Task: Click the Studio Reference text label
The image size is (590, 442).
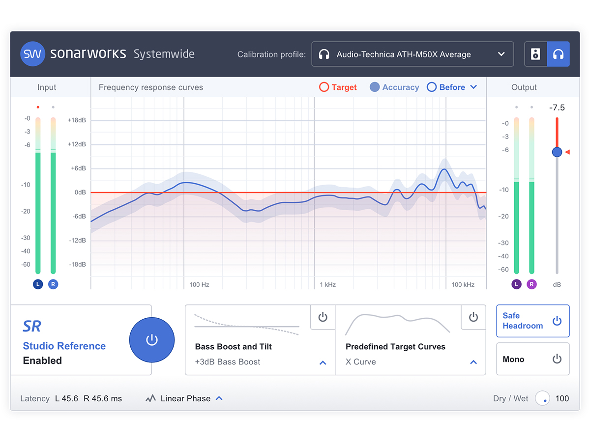Action: [64, 346]
